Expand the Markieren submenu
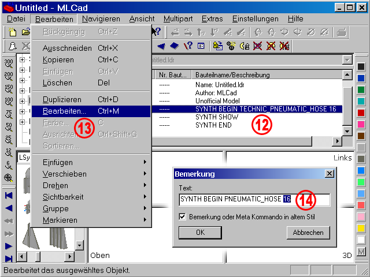 (91, 220)
